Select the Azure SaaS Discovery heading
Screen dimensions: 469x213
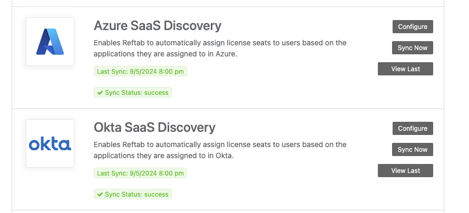point(158,26)
